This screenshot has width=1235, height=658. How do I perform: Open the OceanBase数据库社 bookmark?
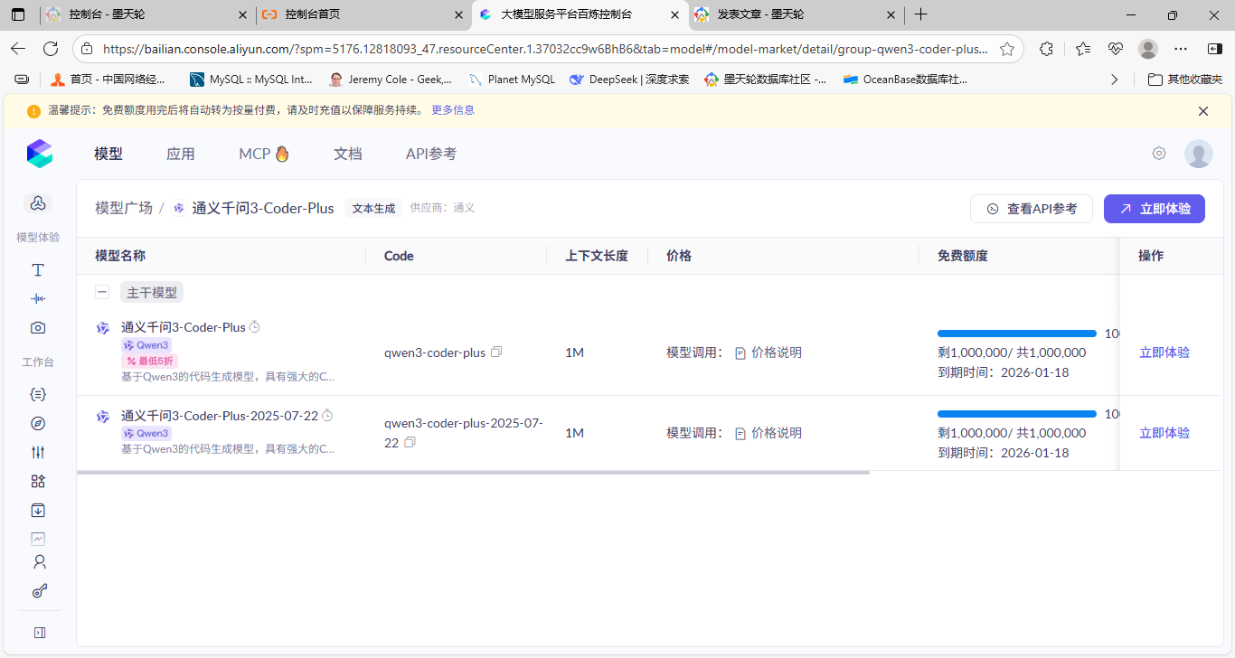point(905,80)
